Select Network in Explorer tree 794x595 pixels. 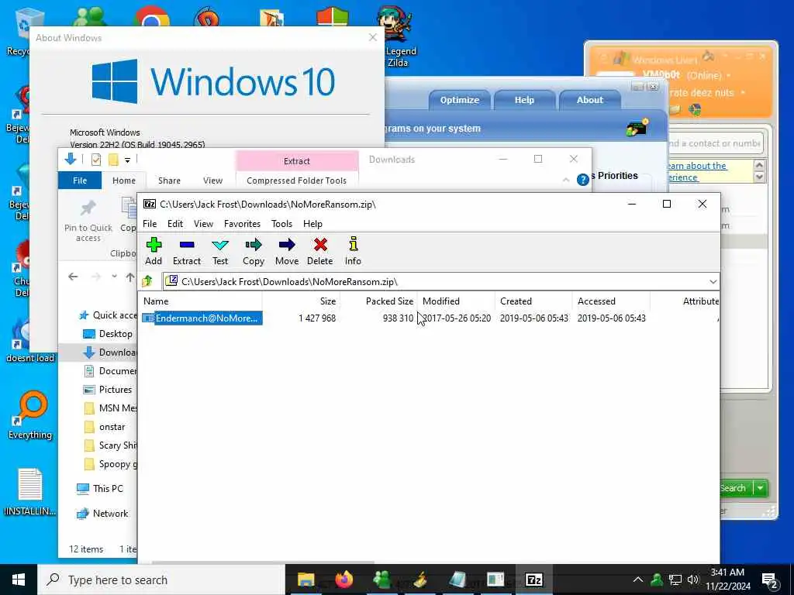coord(102,514)
